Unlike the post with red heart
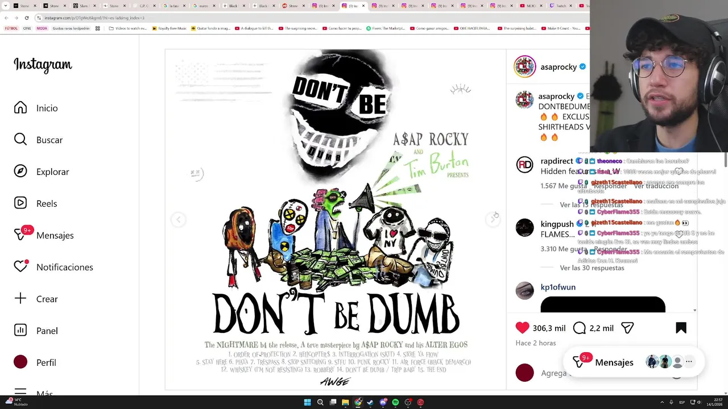This screenshot has height=409, width=728. click(x=522, y=328)
